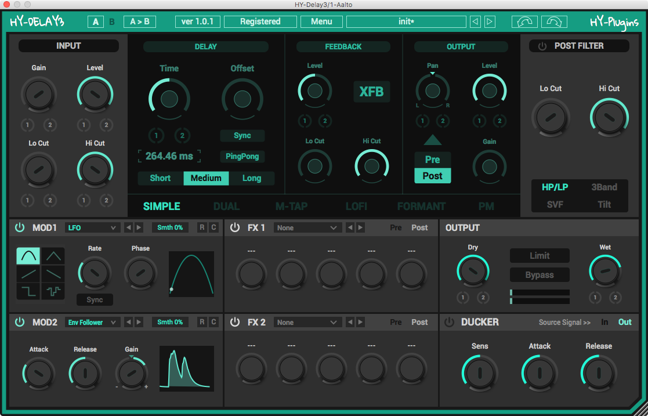Click the output Dry knob
648x416 pixels.
(x=473, y=272)
